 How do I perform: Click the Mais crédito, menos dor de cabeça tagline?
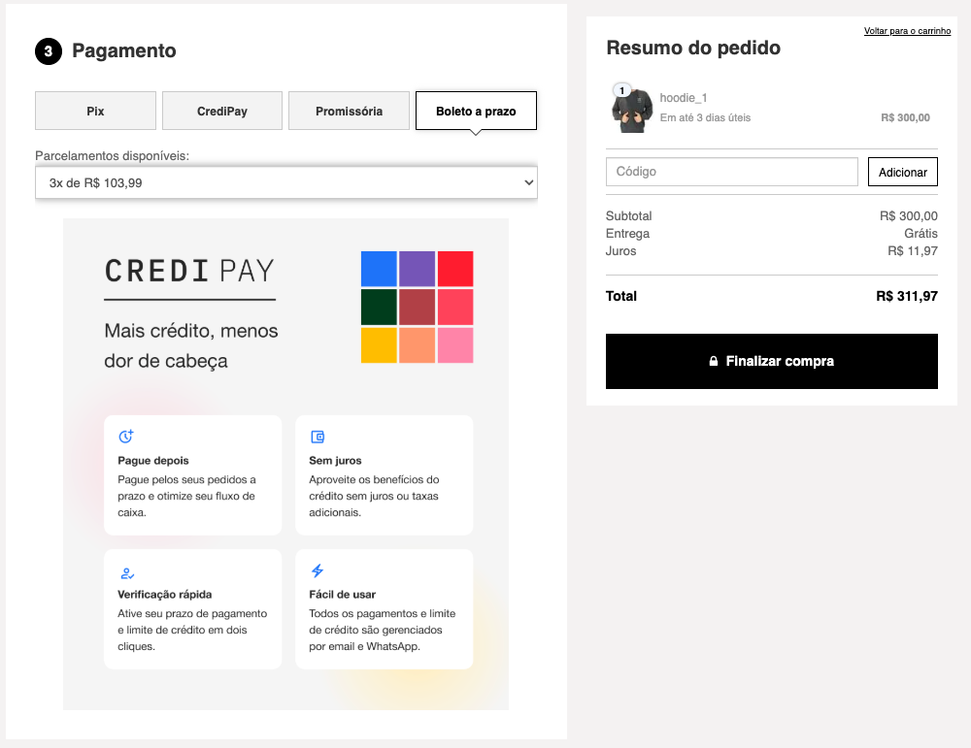190,345
